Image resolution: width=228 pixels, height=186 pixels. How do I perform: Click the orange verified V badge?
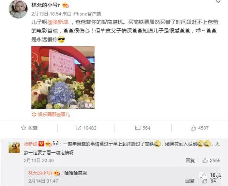[41, 144]
